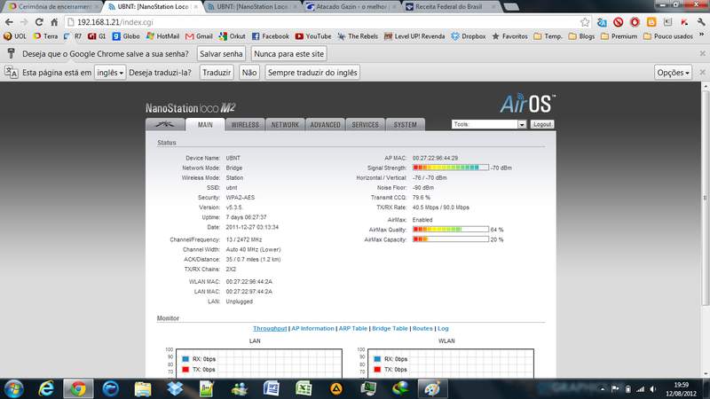The width and height of the screenshot is (710, 399).
Task: Open the AP Information link
Action: click(313, 328)
